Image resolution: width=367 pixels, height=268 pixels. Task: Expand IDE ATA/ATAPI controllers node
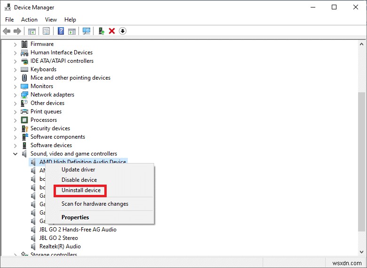15,61
